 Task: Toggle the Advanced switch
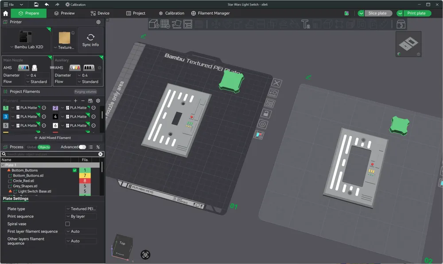[82, 147]
